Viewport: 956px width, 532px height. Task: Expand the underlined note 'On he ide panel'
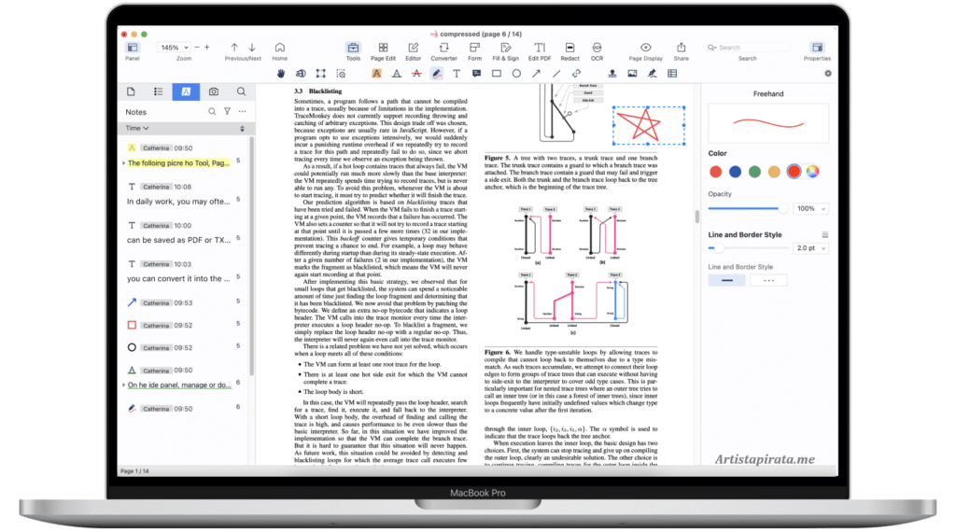124,385
